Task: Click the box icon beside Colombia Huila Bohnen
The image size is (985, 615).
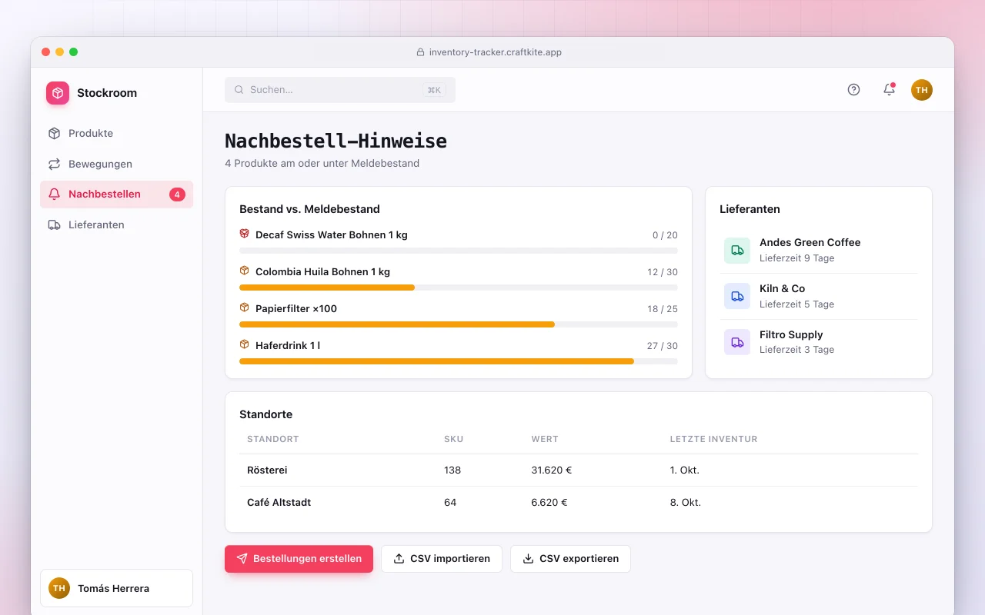Action: point(244,271)
